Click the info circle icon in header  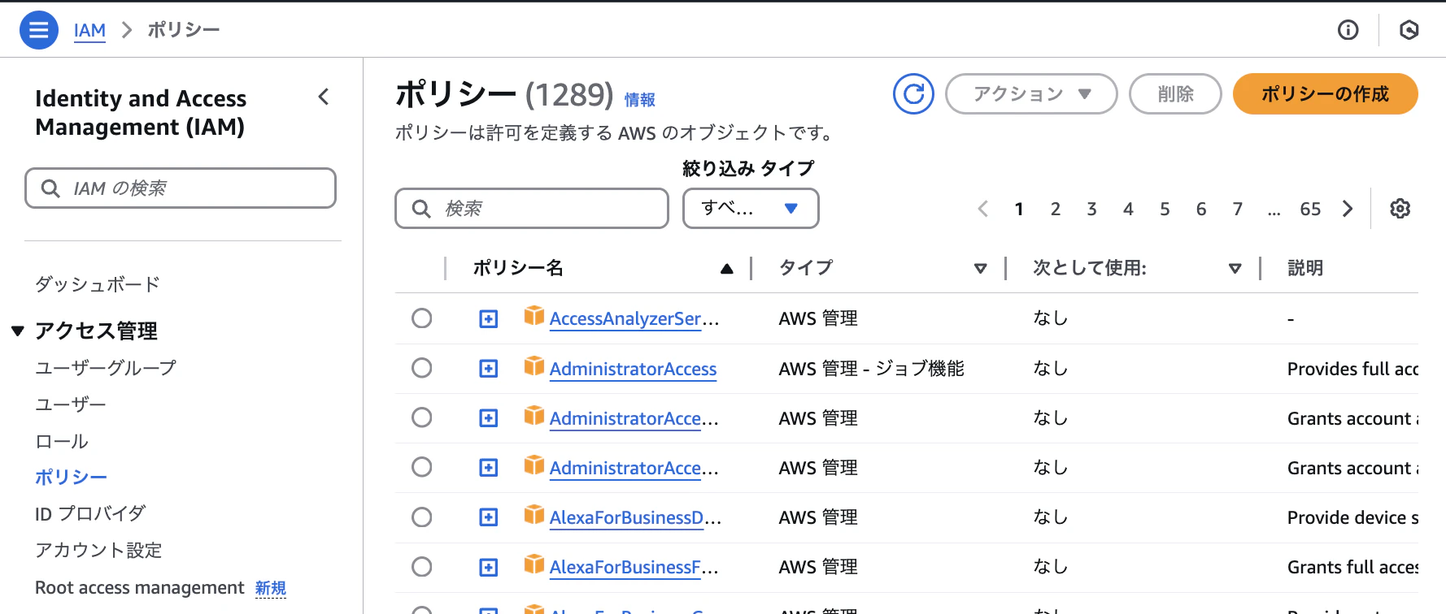1348,30
